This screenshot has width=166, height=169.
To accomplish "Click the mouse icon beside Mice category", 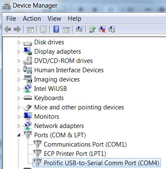I will 28,107.
